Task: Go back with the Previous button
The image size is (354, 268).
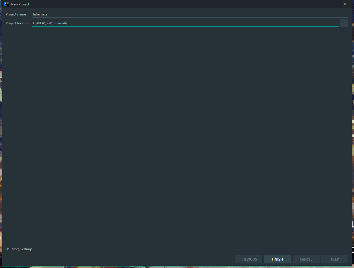Action: 249,259
